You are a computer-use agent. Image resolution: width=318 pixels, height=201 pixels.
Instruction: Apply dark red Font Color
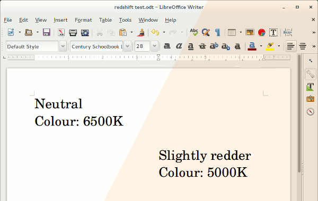pyautogui.click(x=252, y=46)
